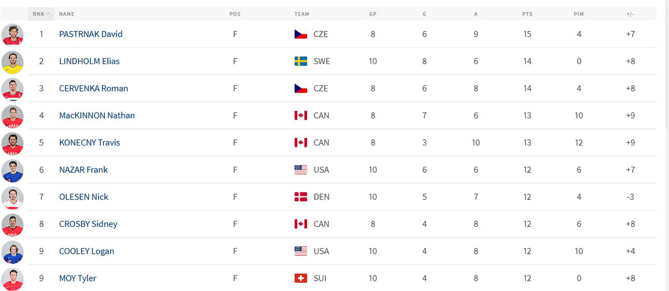Sort by the PIM column header

pos(579,14)
